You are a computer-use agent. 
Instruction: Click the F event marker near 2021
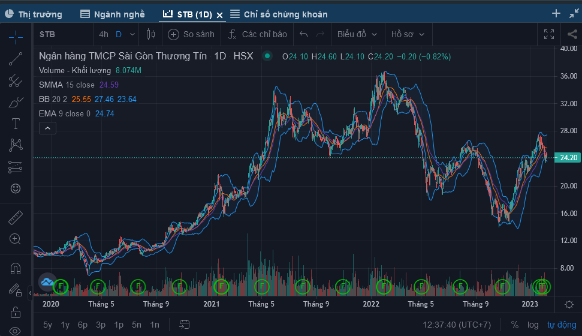coord(221,286)
